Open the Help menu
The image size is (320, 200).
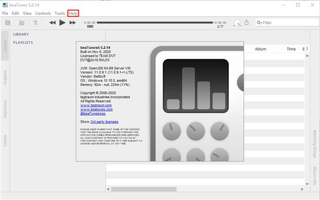pyautogui.click(x=73, y=13)
